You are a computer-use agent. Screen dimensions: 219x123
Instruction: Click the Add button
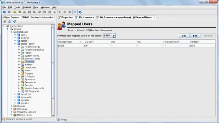(x=184, y=36)
